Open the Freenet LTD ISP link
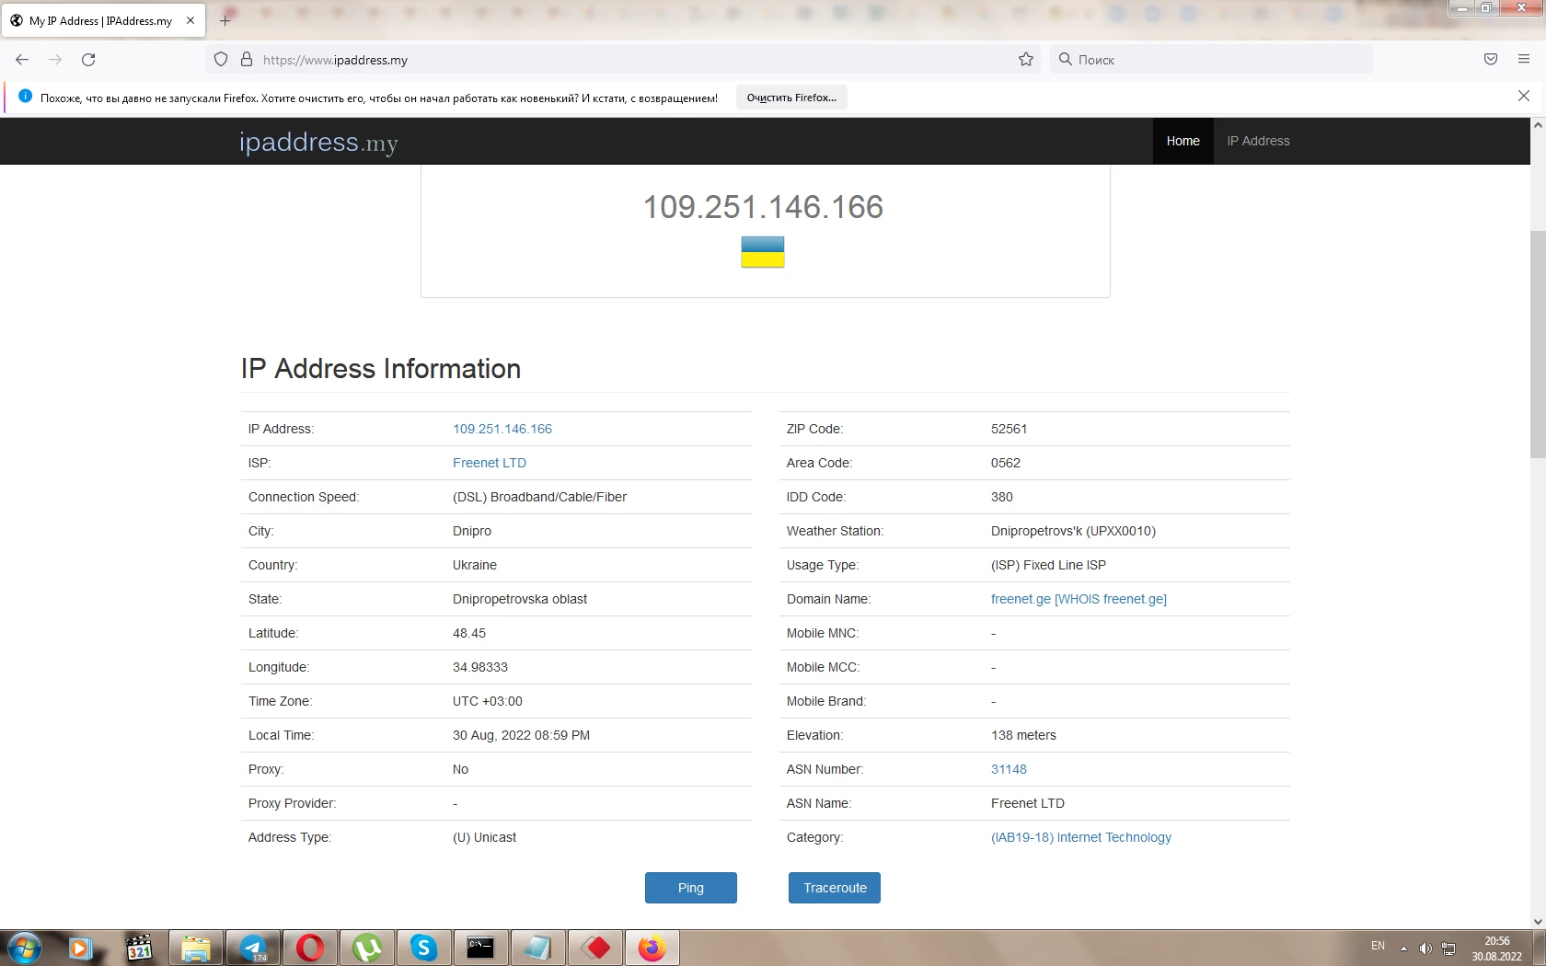Screen dimensions: 1546x966 [x=490, y=463]
